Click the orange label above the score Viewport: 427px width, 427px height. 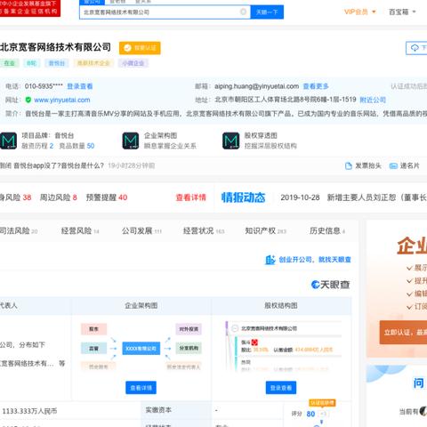coord(322,403)
